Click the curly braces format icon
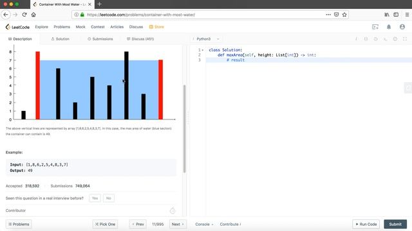This screenshot has height=231, width=412. tap(366, 39)
